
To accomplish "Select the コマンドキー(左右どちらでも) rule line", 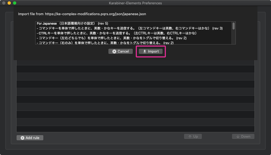I will click(x=112, y=38).
